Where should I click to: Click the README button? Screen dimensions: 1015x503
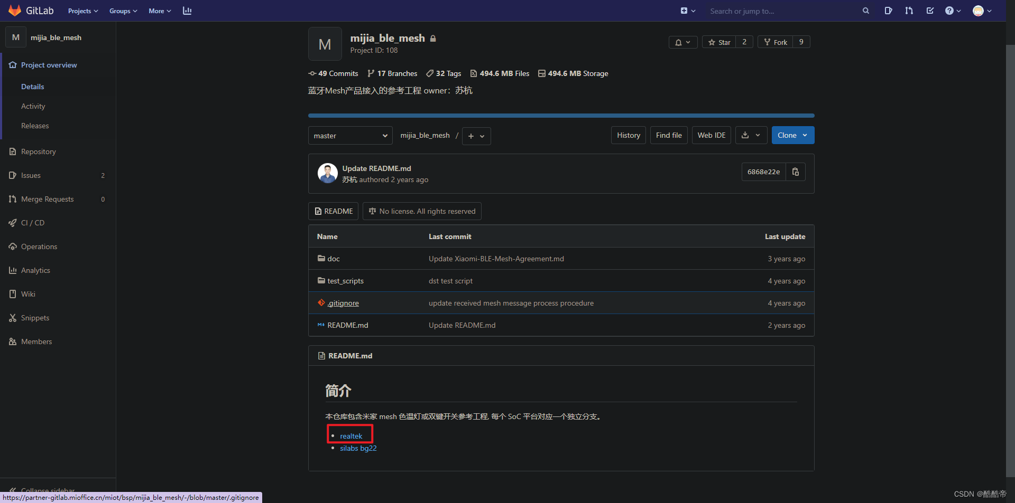pos(333,211)
